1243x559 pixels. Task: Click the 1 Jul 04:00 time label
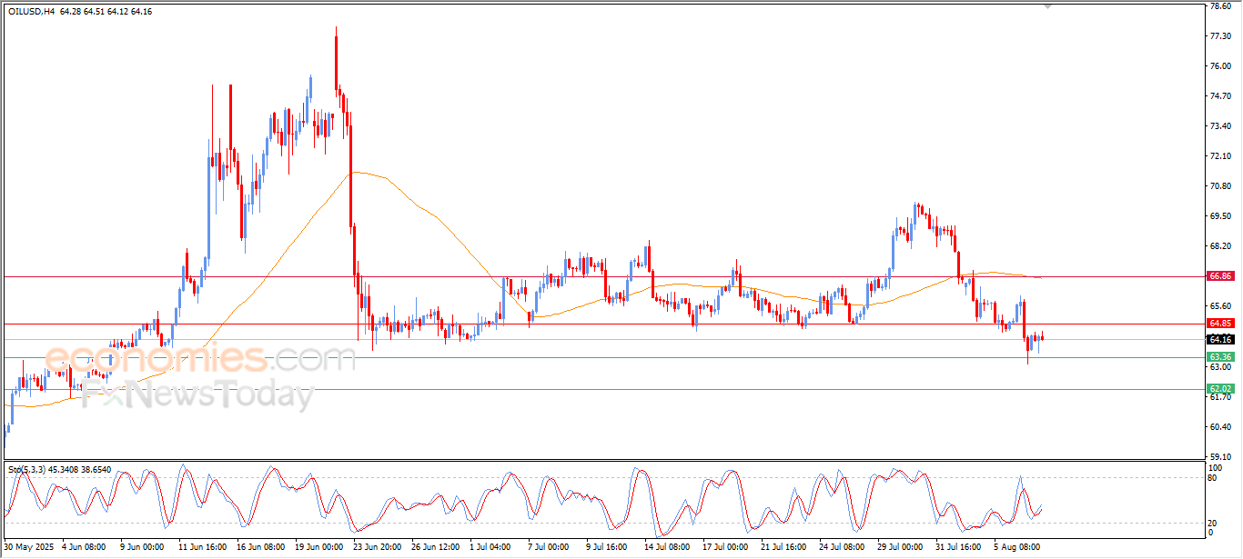pyautogui.click(x=490, y=547)
